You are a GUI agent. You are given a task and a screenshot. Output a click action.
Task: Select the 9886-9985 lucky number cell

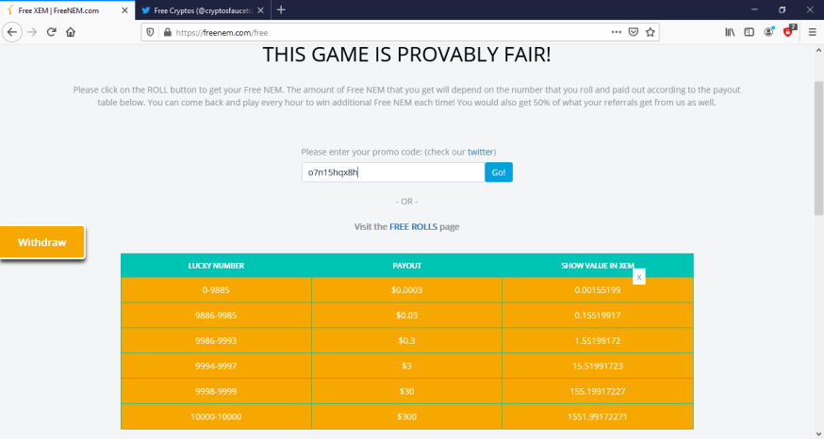point(216,315)
